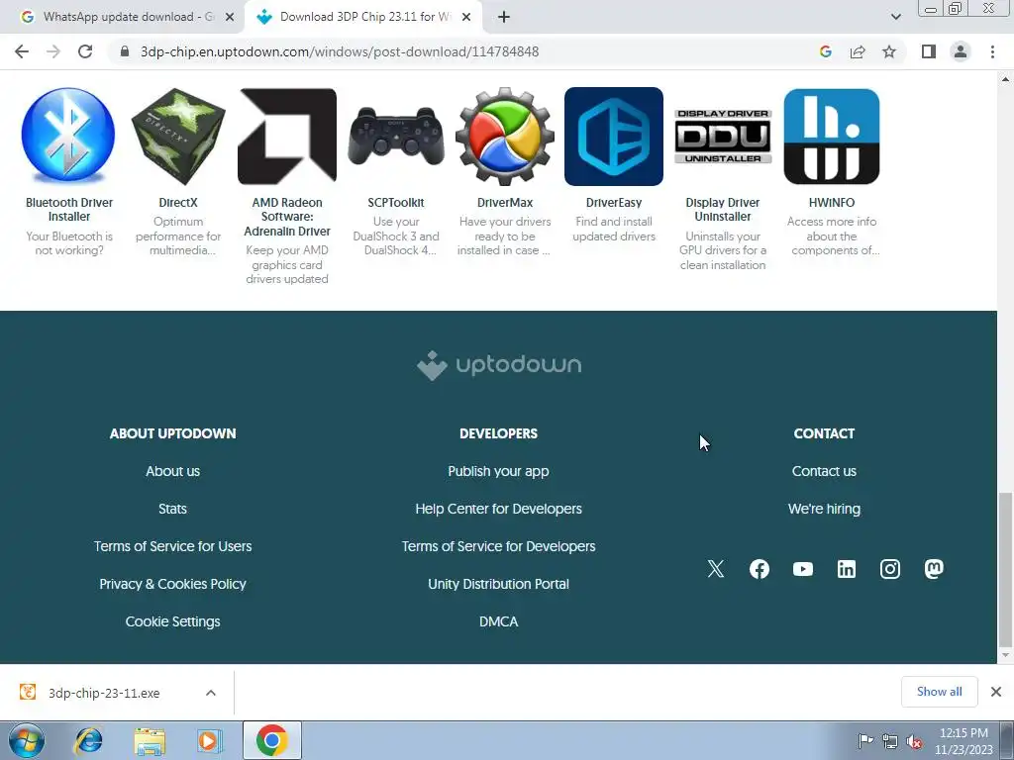This screenshot has height=760, width=1014.
Task: Open the Display Driver Uninstaller DDU icon
Action: pos(723,137)
